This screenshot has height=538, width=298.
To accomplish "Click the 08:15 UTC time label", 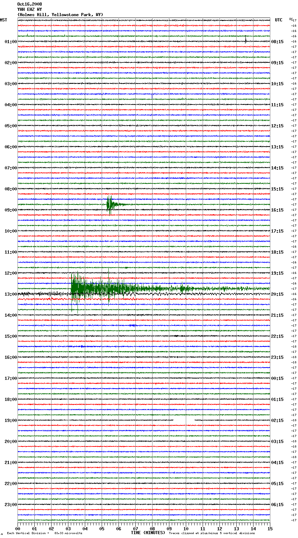I will pos(277,42).
